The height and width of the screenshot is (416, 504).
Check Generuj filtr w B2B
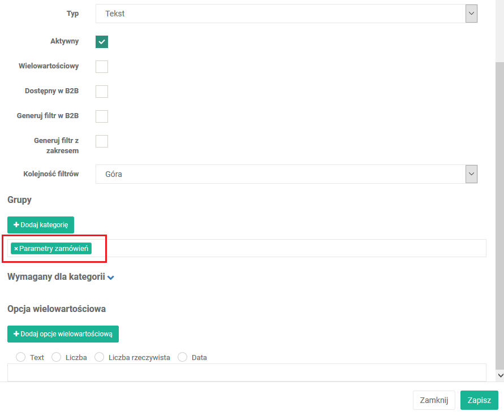(x=102, y=116)
